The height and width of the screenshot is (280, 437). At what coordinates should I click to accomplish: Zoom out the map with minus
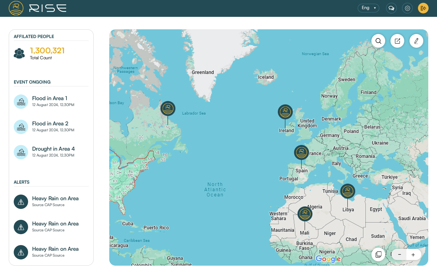pos(399,255)
